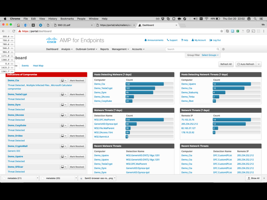
Task: Open Chrome's Bookmarks menu
Action: (67, 19)
